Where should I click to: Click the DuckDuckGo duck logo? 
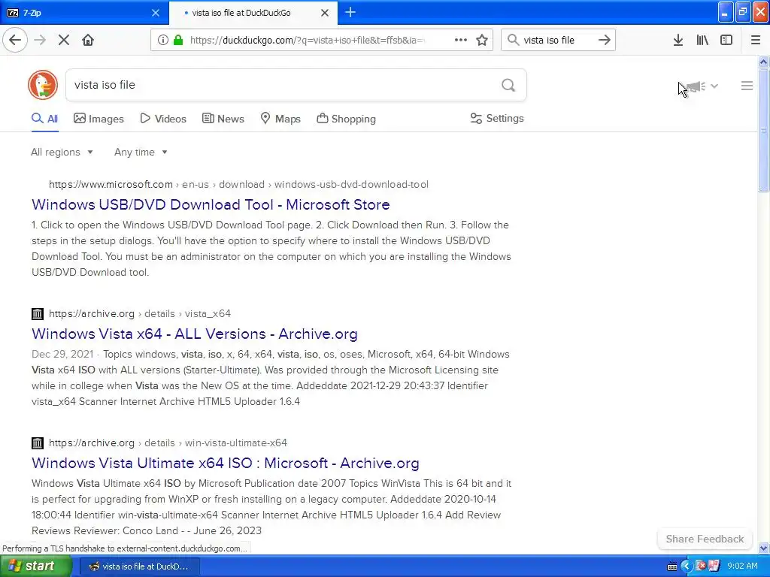tap(43, 85)
